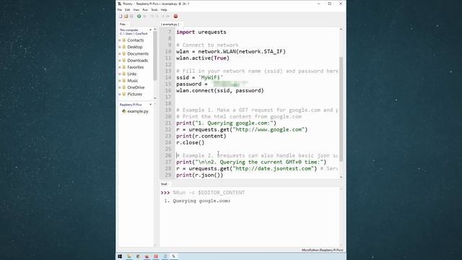Open the Edit menu
The width and height of the screenshot is (462, 260).
[127, 9]
